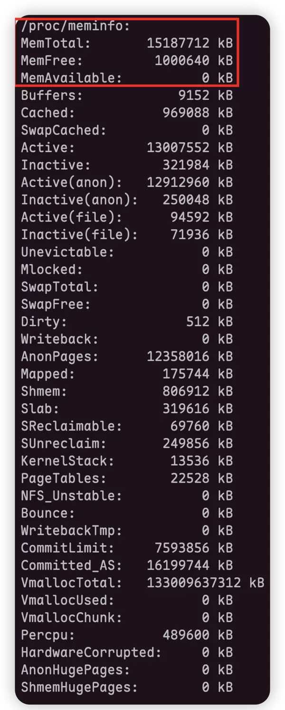Screen dimensions: 285x710
Task: Click the Active value 13007552
Action: tap(178, 147)
